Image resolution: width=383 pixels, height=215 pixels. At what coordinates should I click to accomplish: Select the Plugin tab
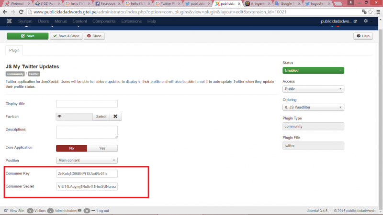14,50
